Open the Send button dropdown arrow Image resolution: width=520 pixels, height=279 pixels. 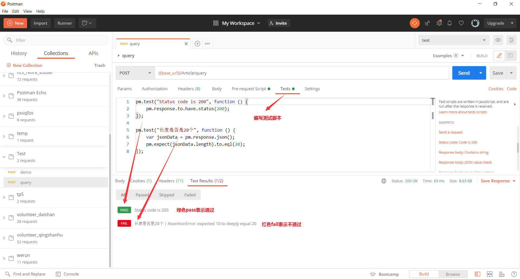pos(481,73)
